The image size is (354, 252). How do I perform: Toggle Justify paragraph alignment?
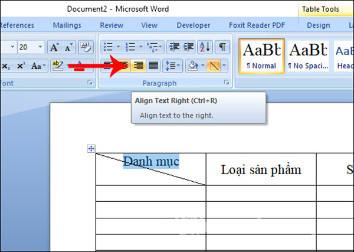153,66
